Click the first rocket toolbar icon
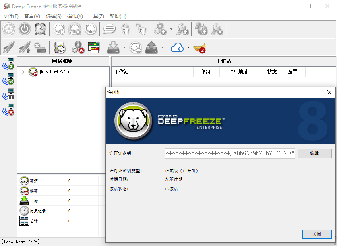Viewport: 337px width, 246px height. pos(9,47)
